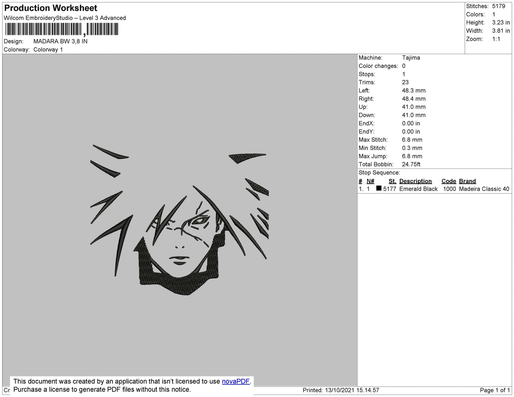Screen dimensions: 514x397
Task: Click the Min Stitch value '0.3 mm'
Action: [412, 148]
